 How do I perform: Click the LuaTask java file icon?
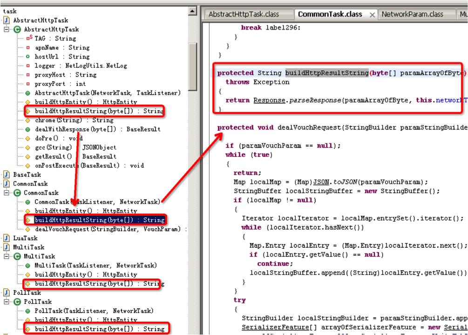[x=7, y=238]
